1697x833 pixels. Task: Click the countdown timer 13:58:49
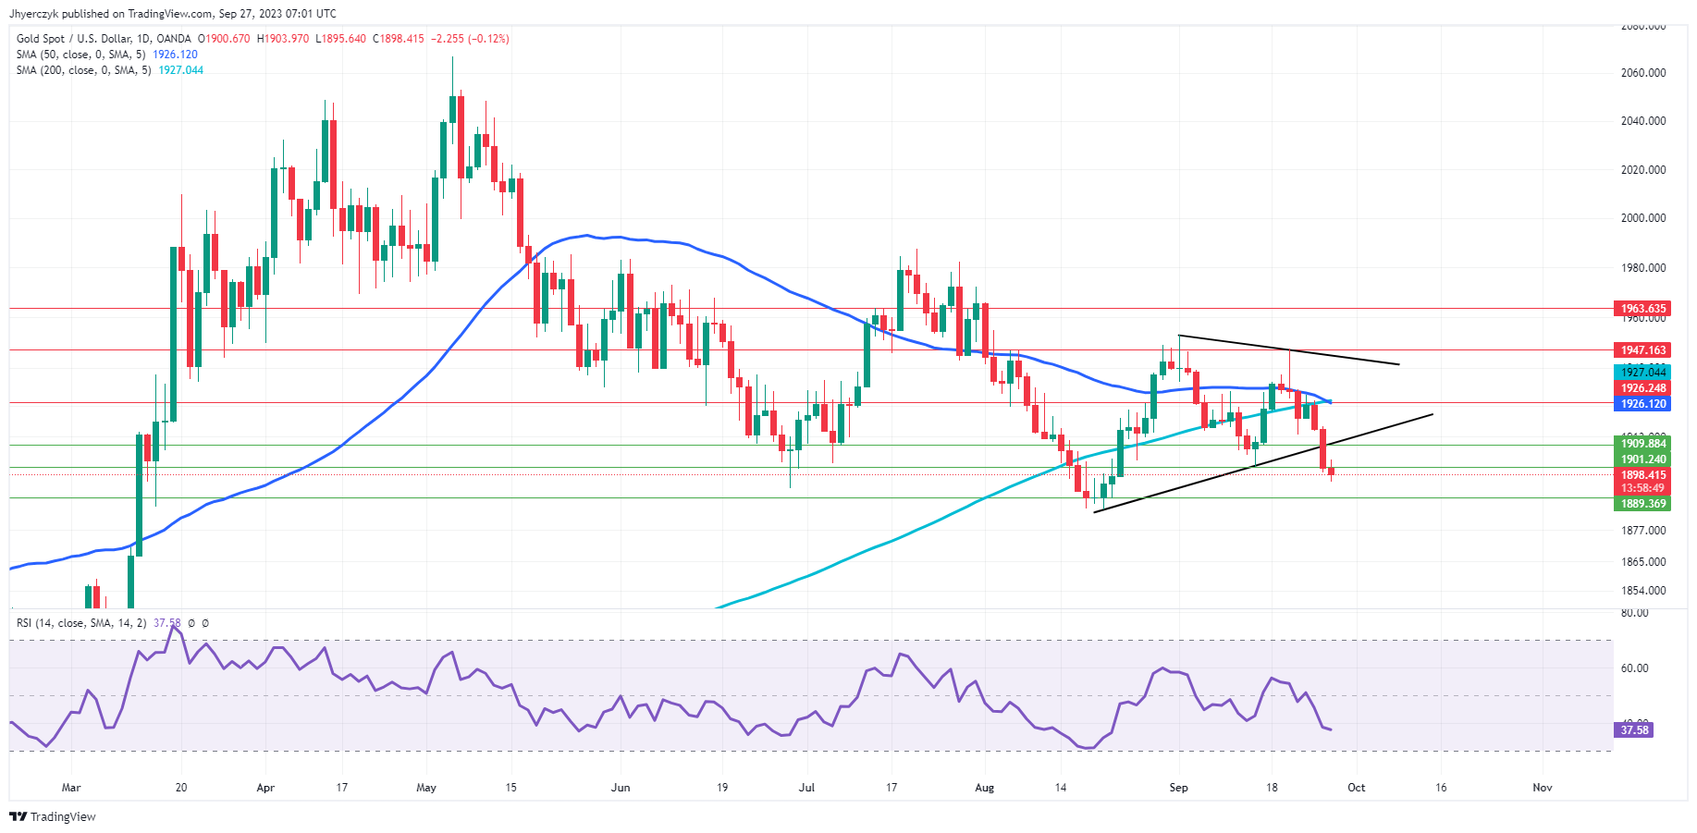(x=1642, y=488)
